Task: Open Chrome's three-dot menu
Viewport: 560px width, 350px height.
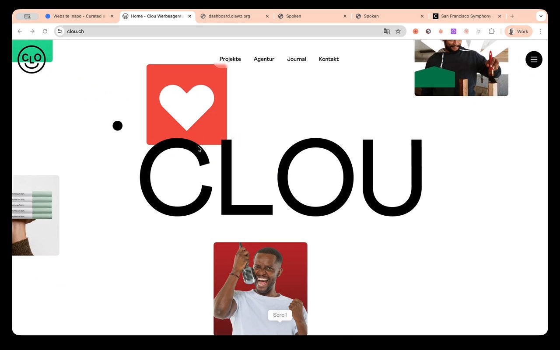Action: 540,31
